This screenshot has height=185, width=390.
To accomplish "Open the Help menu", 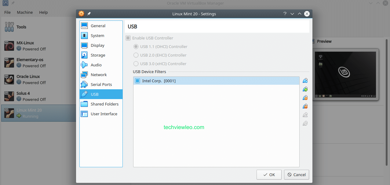I will tap(43, 12).
